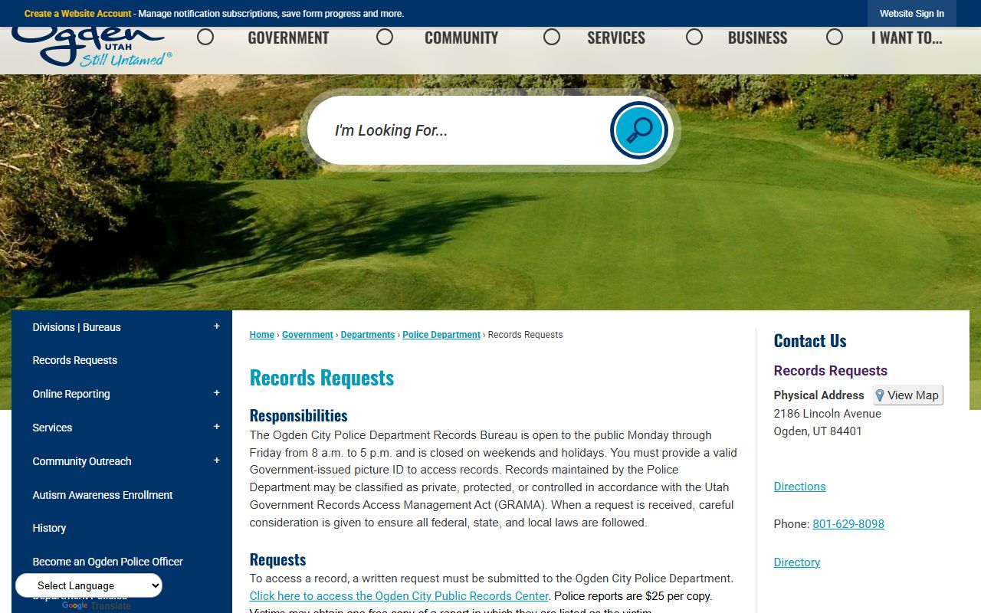981x613 pixels.
Task: Call phone number 801-629-8098 link
Action: pos(848,524)
